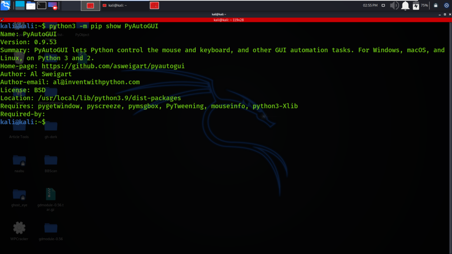Click the terminal group icon on red bar
Screen dimensions: 452x254
2,20
